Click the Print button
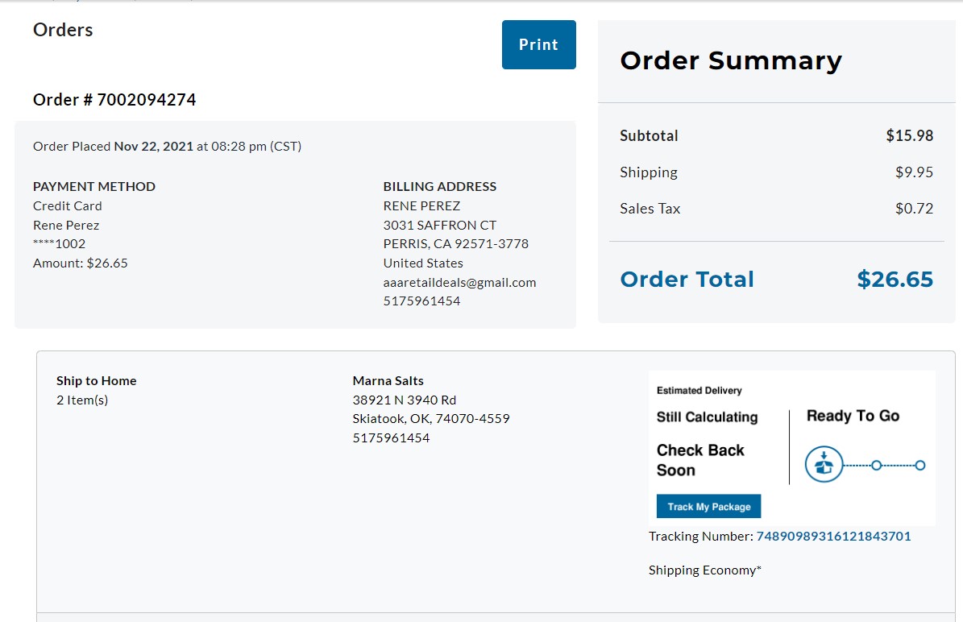 (x=538, y=45)
